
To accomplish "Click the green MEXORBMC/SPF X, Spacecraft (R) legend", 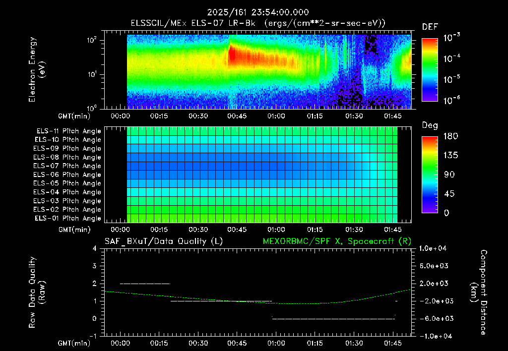I will tap(337, 241).
